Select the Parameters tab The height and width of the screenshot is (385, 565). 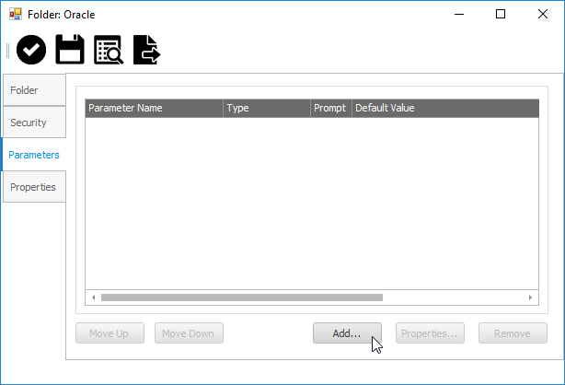click(33, 155)
